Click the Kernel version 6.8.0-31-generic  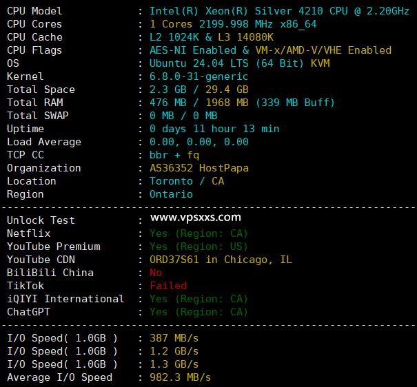coord(199,76)
